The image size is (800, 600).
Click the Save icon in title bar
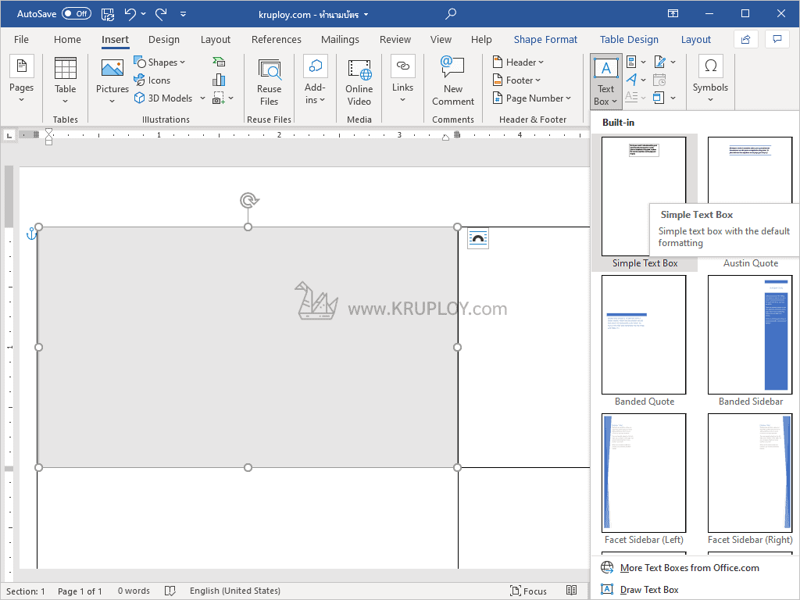(108, 13)
